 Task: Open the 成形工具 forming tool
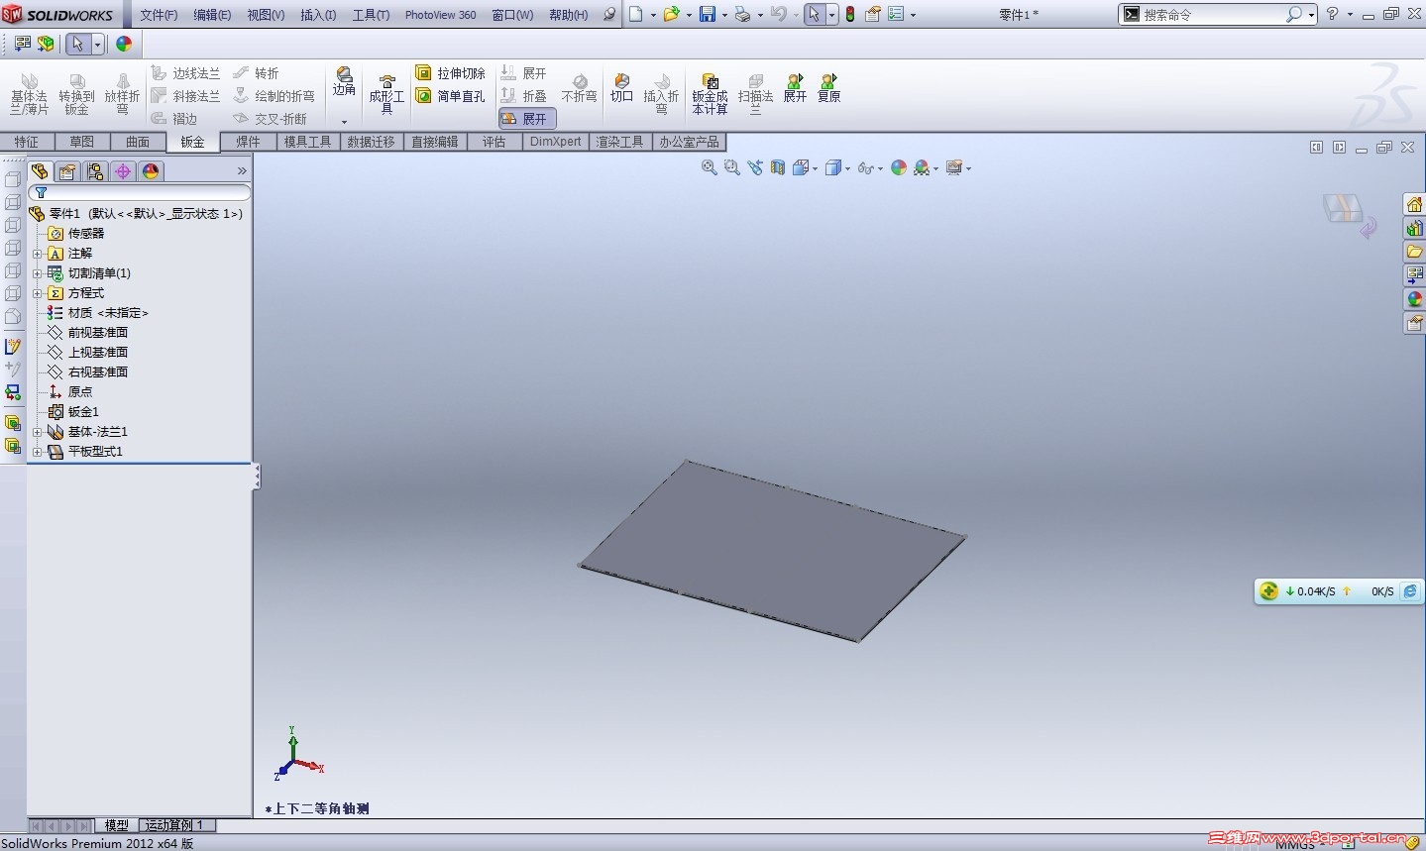pyautogui.click(x=386, y=93)
